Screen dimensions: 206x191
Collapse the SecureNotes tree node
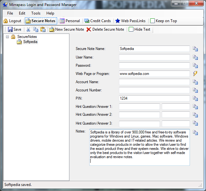[8, 37]
